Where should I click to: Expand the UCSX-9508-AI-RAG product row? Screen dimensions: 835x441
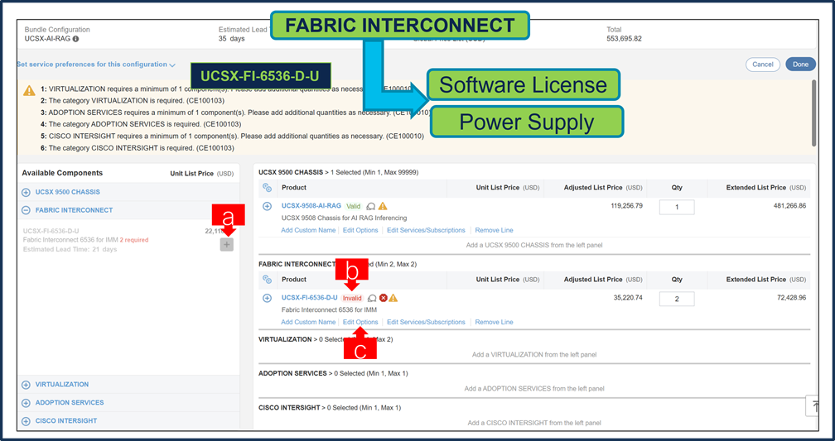click(268, 206)
